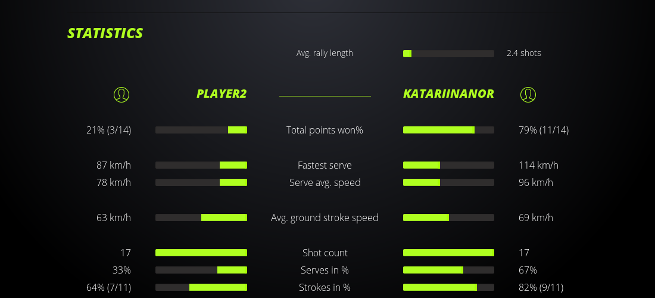Viewport: 655px width, 298px height.
Task: Click KATARIINANOR's Serves in % bar
Action: click(448, 270)
